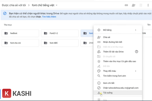Select the highlighted 'font' folder
Viewport: 152px width, 101px height.
87,33
